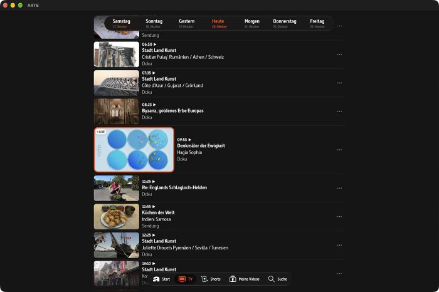Play the 09:55 live program via play arrow
The width and height of the screenshot is (439, 292).
pos(189,140)
